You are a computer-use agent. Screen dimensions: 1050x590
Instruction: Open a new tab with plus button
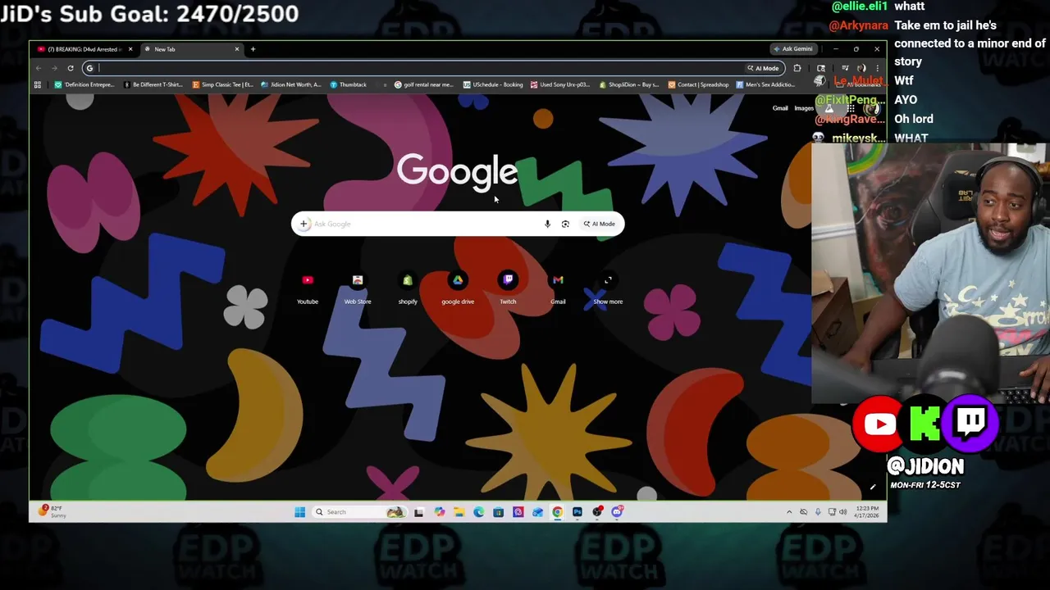coord(253,49)
